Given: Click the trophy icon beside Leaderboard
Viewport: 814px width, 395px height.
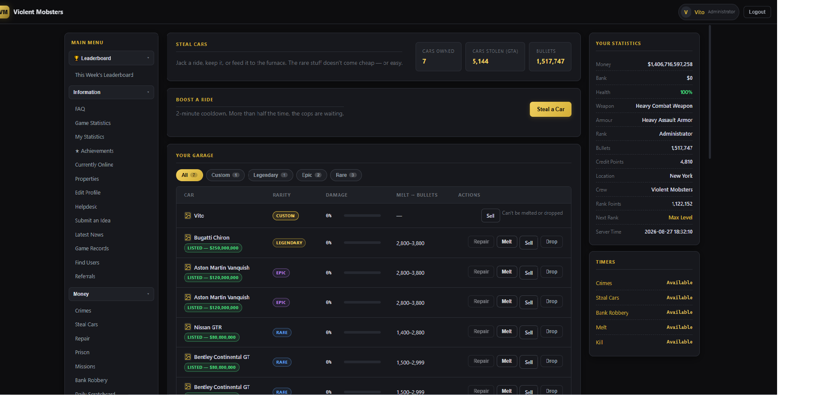Looking at the screenshot, I should (x=76, y=58).
